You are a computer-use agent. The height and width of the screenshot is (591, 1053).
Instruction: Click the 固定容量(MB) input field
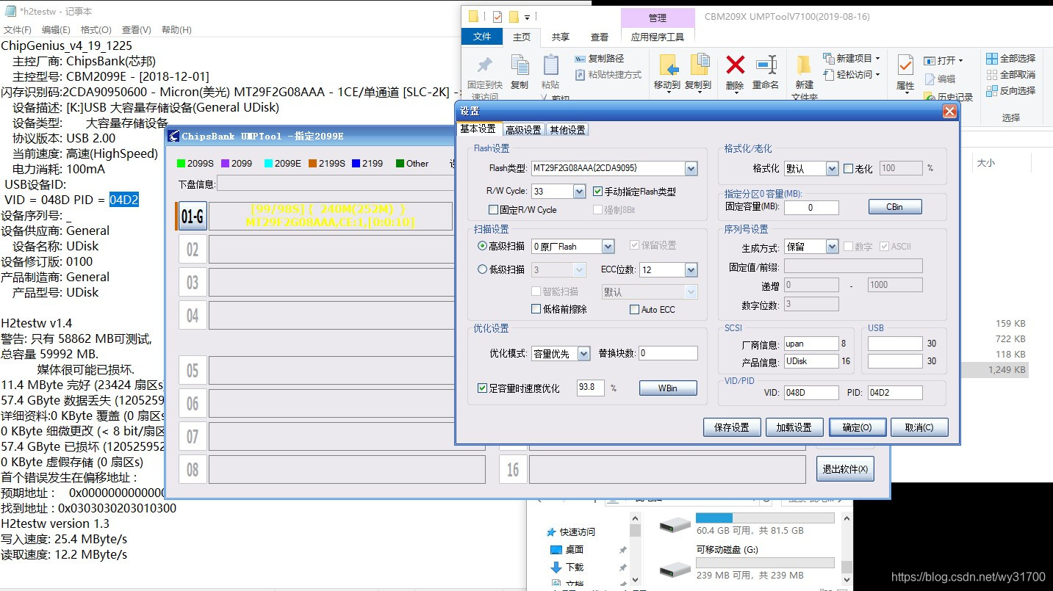coord(811,208)
